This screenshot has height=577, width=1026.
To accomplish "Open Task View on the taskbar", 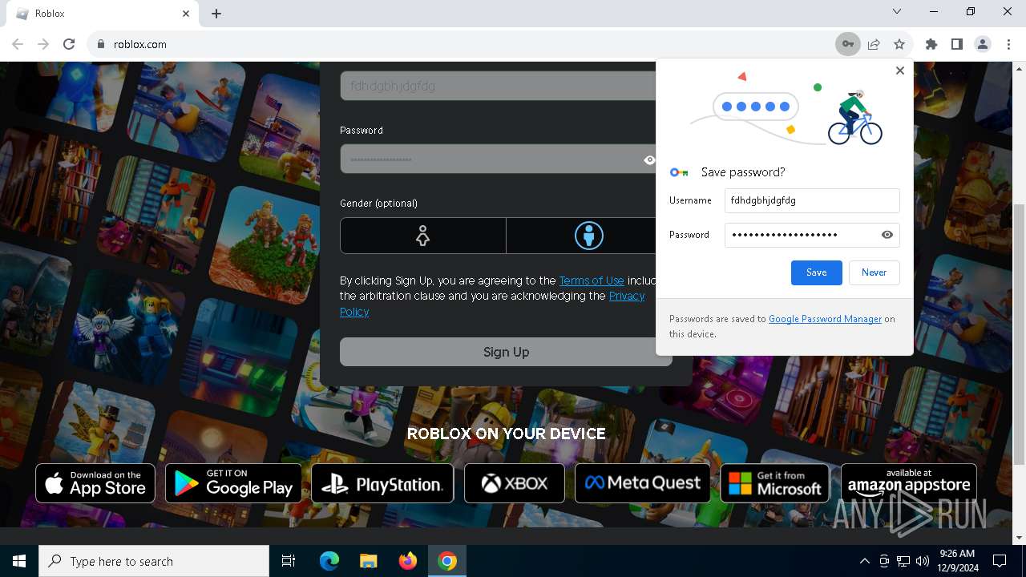I will [x=289, y=561].
